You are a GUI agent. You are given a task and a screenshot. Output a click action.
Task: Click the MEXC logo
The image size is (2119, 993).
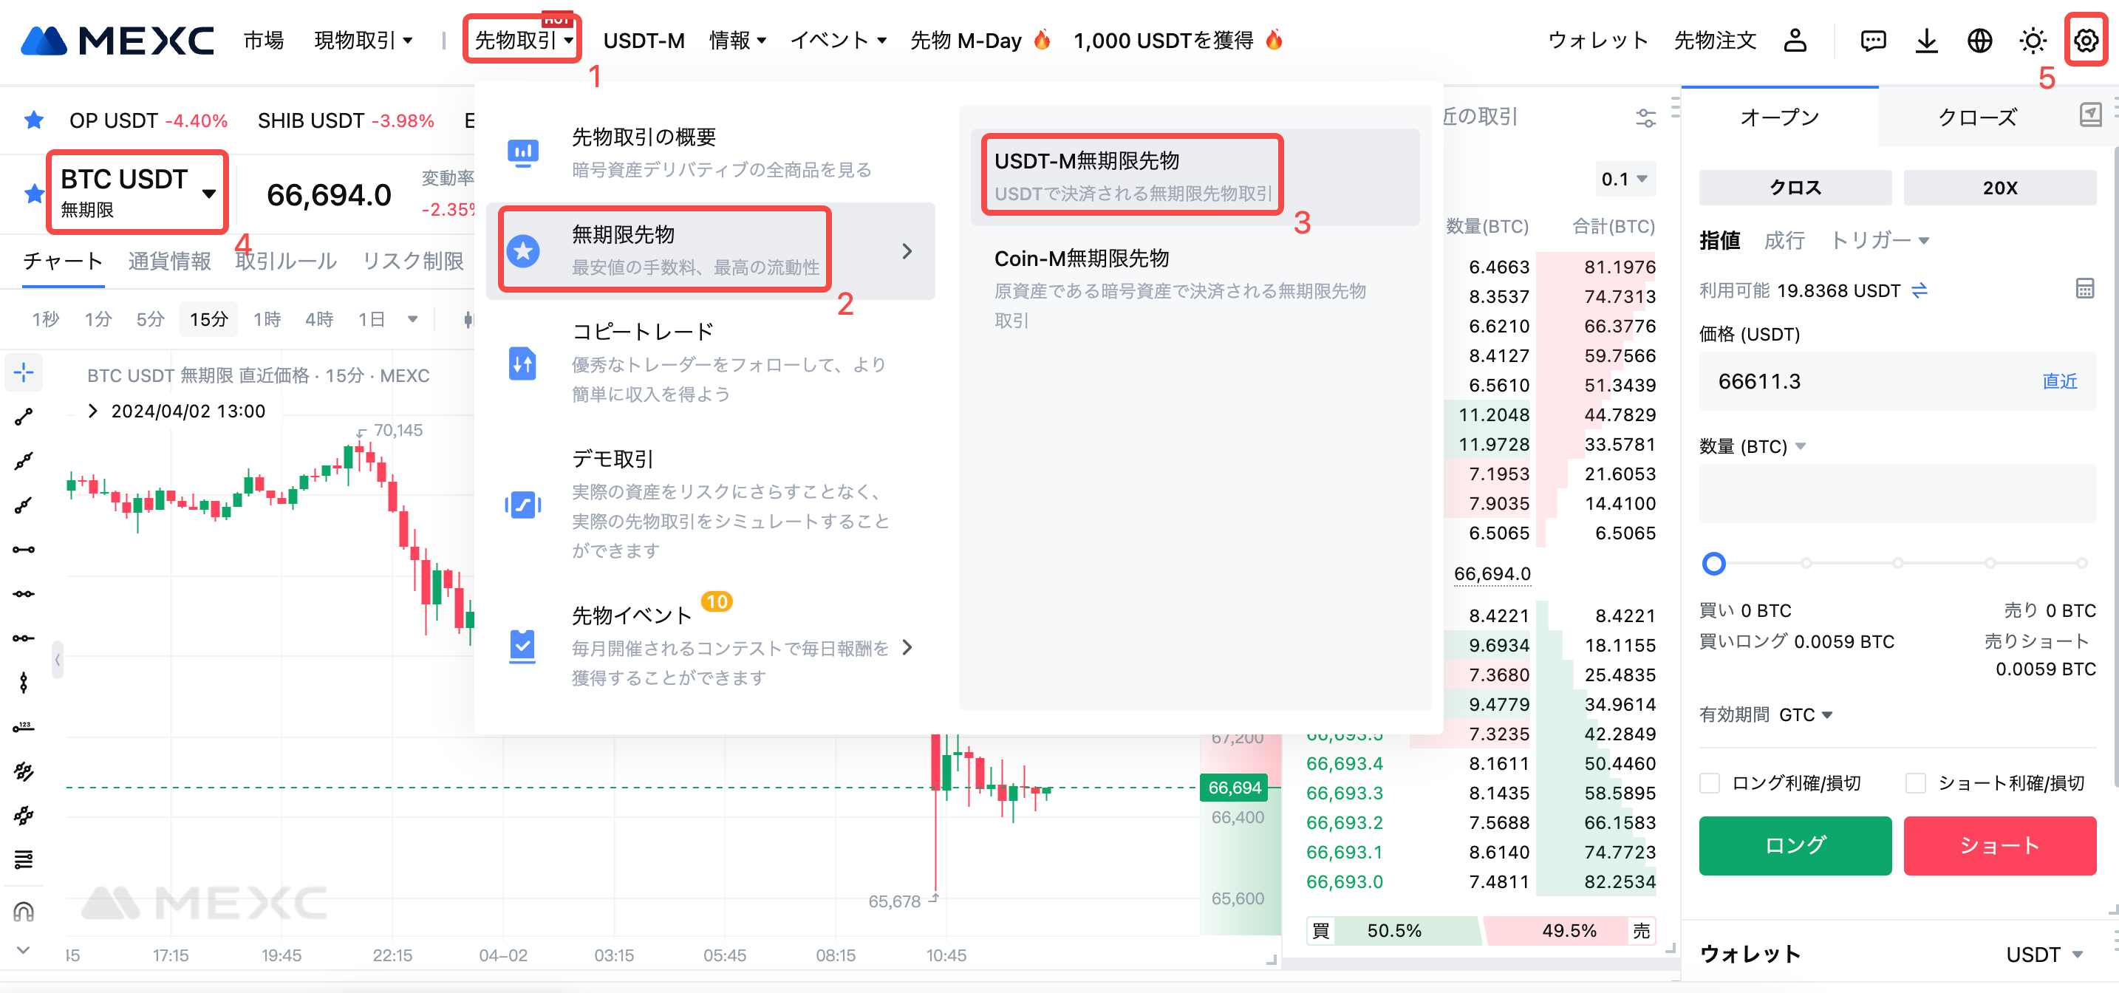click(x=117, y=41)
